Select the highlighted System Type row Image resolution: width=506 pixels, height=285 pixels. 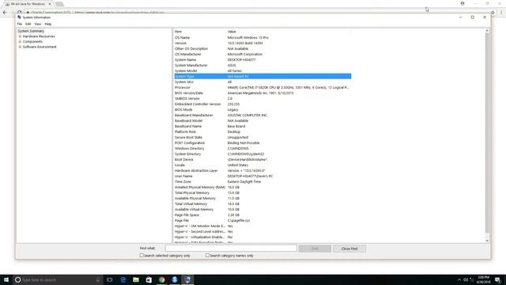(x=262, y=76)
